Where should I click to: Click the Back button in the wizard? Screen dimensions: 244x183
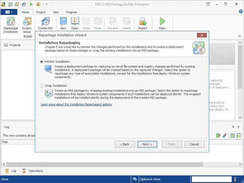pyautogui.click(x=125, y=144)
